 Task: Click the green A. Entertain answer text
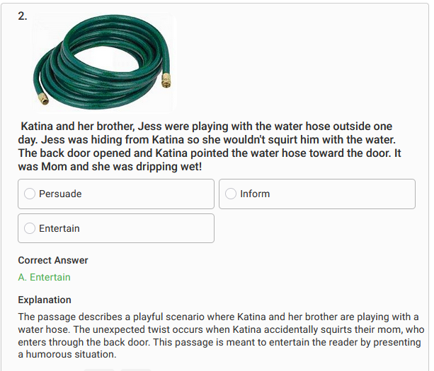(45, 277)
